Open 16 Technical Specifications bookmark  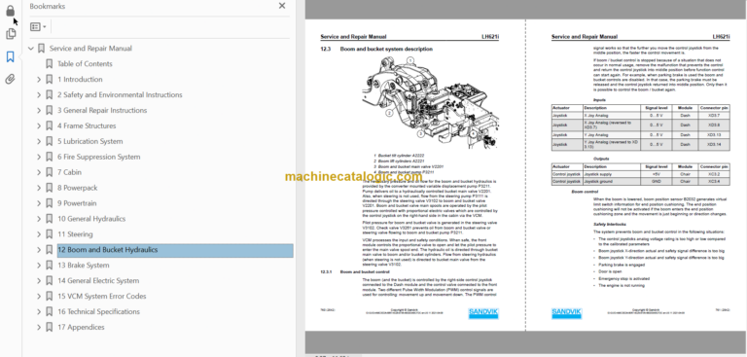click(98, 311)
